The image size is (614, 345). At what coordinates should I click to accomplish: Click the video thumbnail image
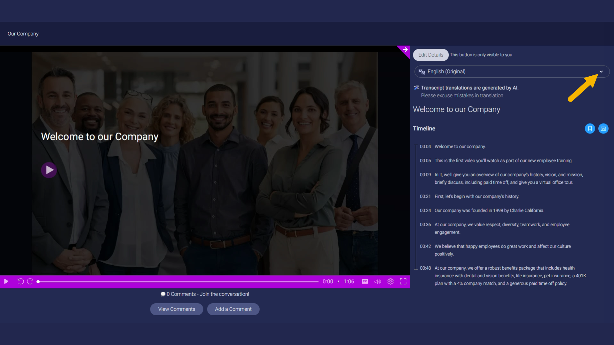(x=205, y=164)
